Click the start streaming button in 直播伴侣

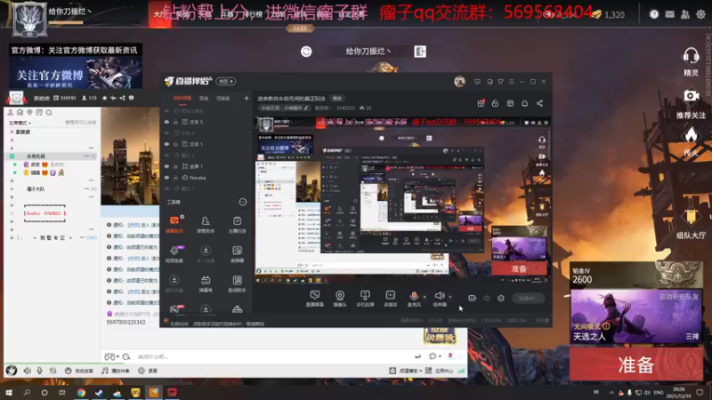[x=528, y=298]
